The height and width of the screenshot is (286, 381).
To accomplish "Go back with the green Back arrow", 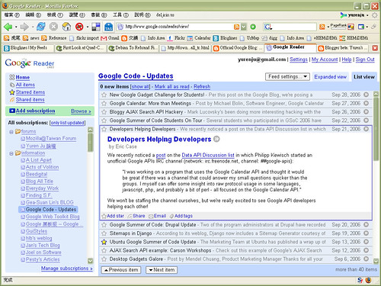I will tap(8, 27).
